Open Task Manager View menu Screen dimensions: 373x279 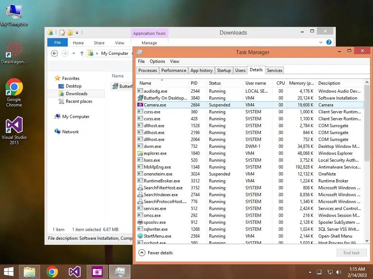[x=174, y=61]
